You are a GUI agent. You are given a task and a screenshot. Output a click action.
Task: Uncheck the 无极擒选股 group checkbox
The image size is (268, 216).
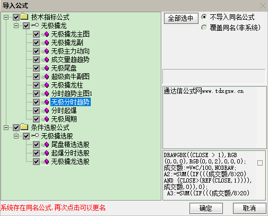point(26,136)
